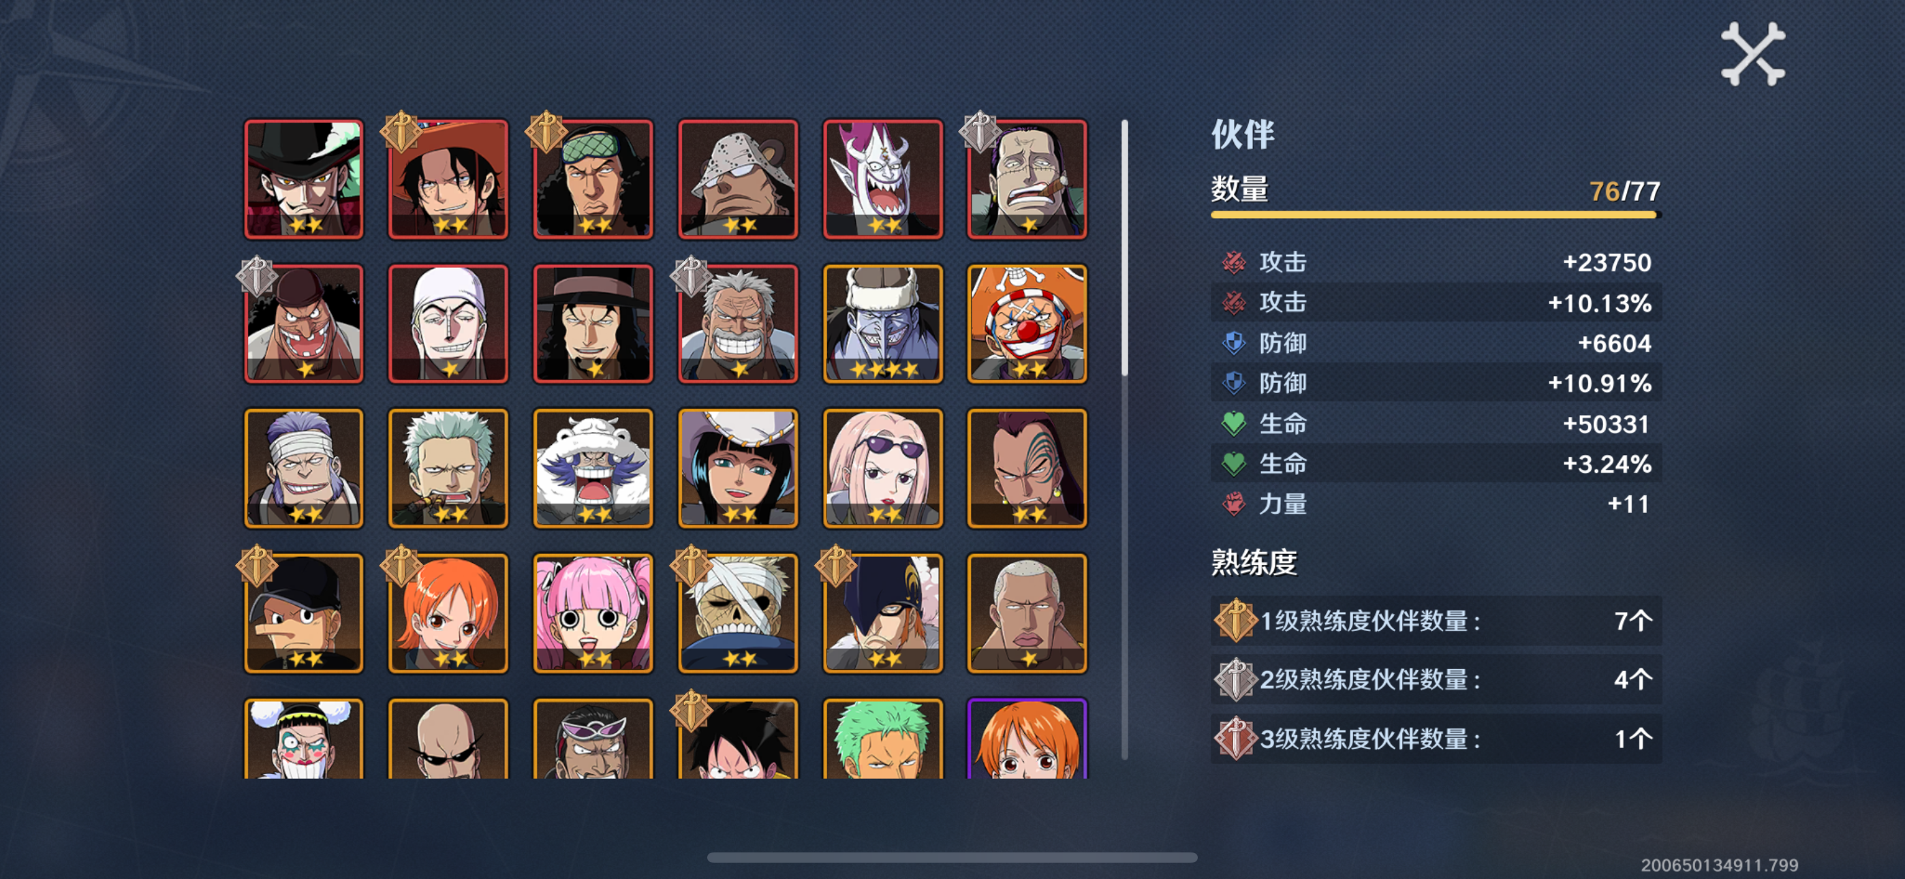Viewport: 1905px width, 879px height.
Task: Click silver level-2 proficiency badge icon
Action: [x=1235, y=679]
